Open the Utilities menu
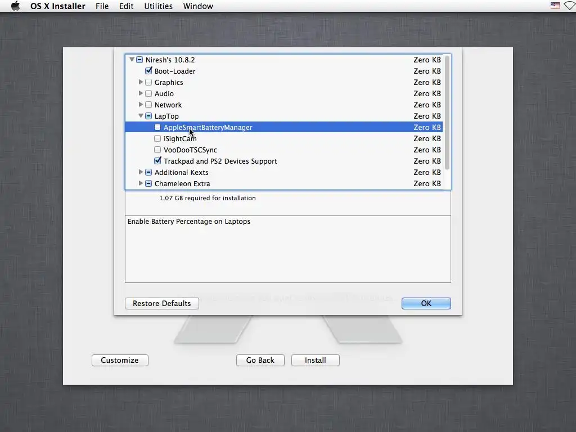This screenshot has width=576, height=432. point(158,6)
